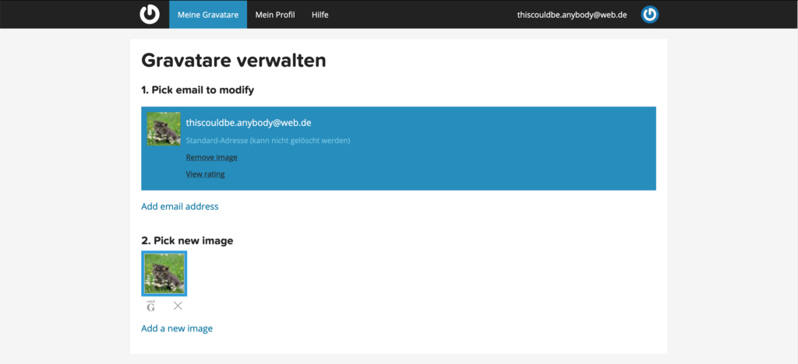Go to the Mein Profil menu item
The image size is (798, 364).
pos(275,15)
